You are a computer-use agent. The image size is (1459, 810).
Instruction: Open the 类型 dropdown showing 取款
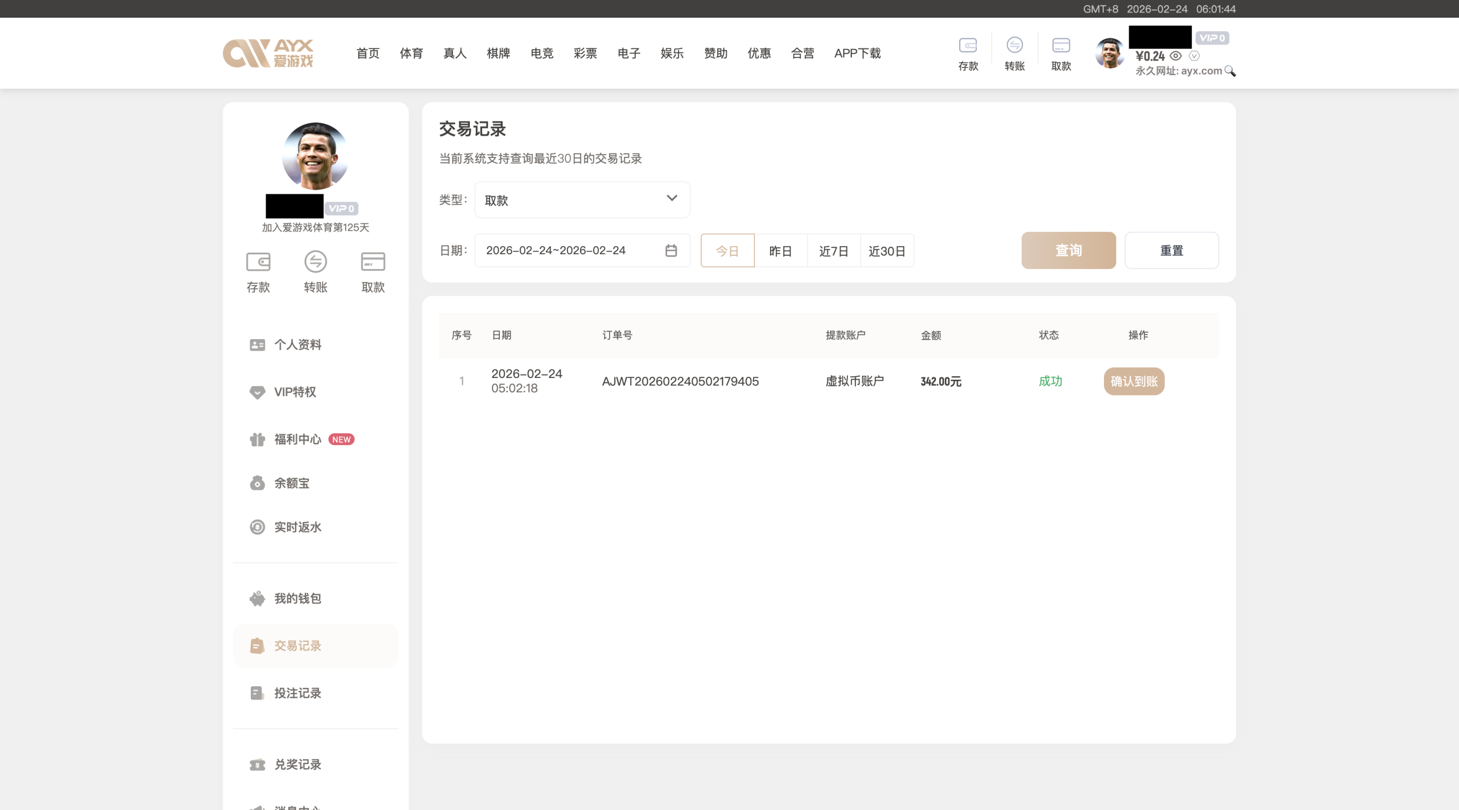[x=582, y=200]
